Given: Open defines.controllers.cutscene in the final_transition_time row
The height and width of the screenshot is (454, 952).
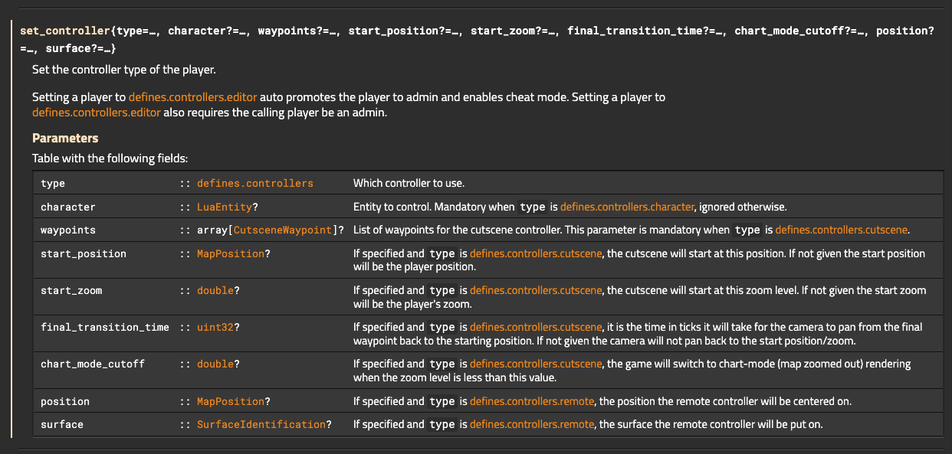Looking at the screenshot, I should point(536,327).
